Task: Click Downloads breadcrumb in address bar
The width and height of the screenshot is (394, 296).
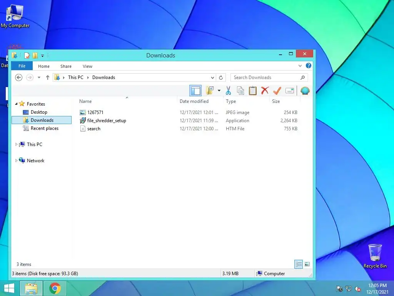Action: tap(104, 77)
